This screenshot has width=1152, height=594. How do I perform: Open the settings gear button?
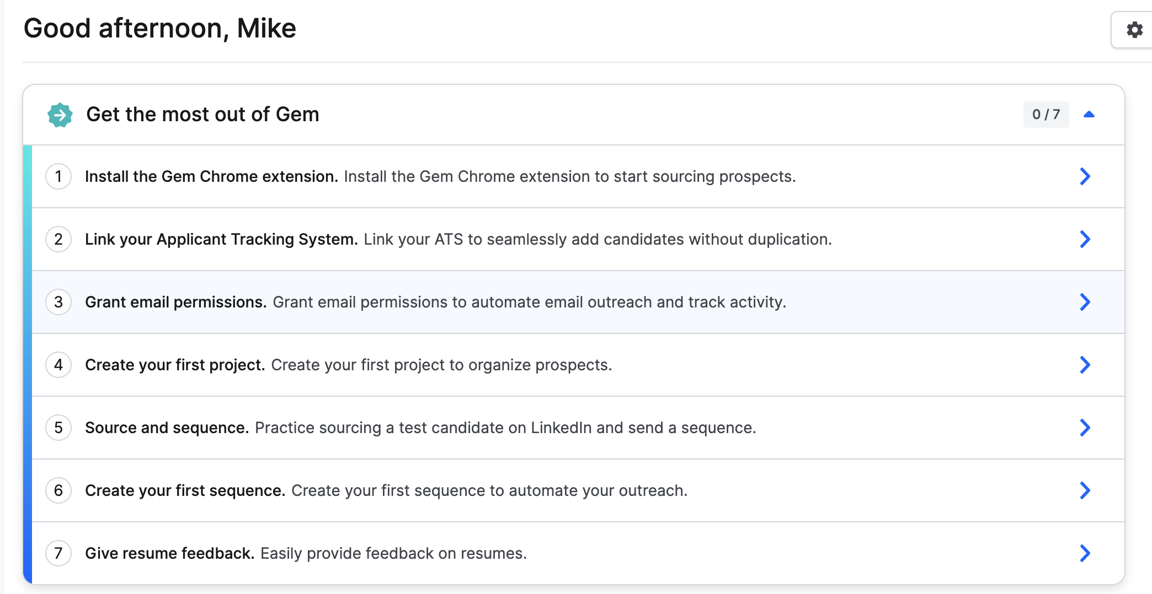click(x=1133, y=30)
